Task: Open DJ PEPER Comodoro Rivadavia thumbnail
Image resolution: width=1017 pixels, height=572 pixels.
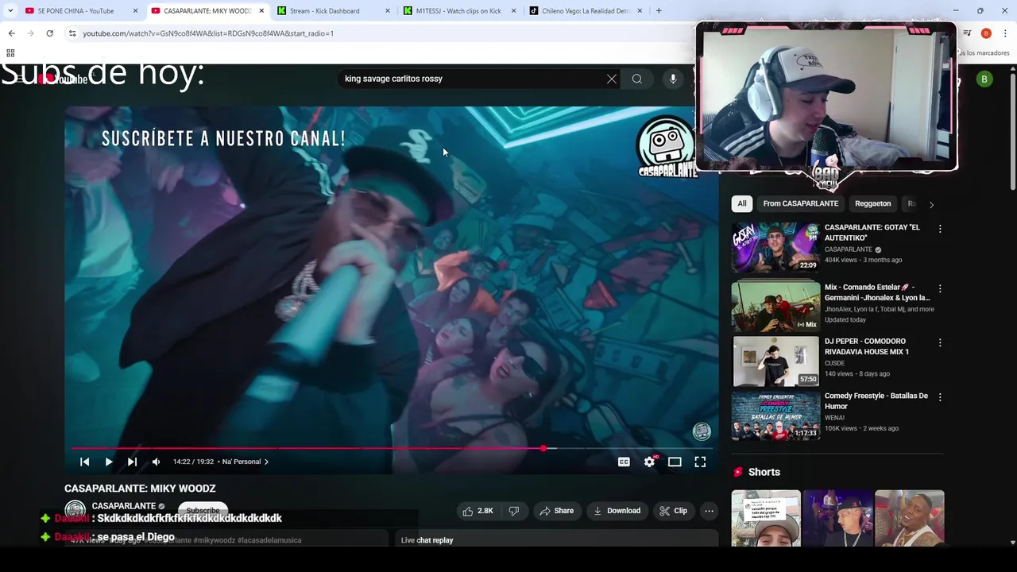Action: coord(775,361)
